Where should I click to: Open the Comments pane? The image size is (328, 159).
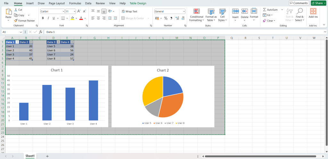(299, 3)
